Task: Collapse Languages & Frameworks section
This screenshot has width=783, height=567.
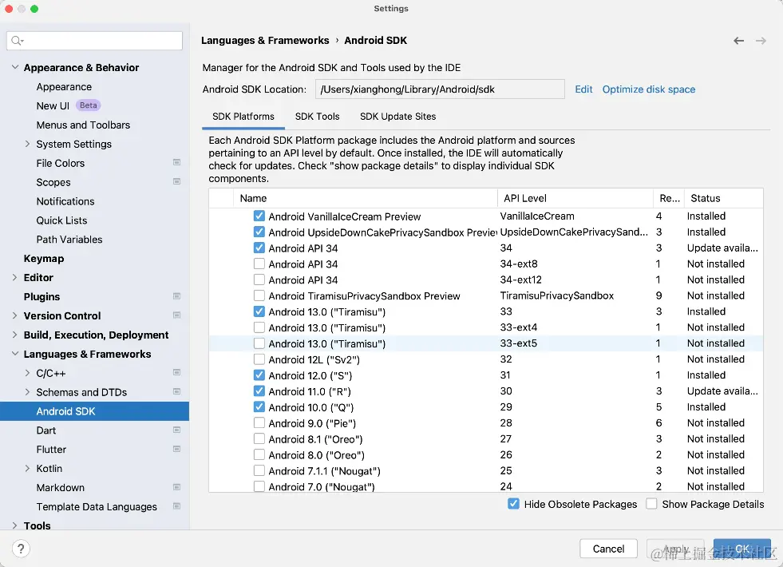Action: [x=15, y=354]
